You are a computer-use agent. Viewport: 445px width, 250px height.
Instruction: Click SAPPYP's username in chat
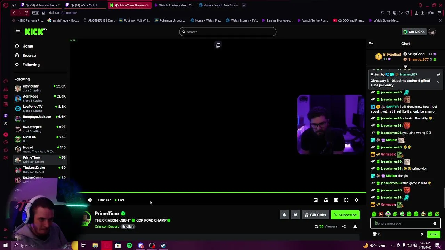[x=392, y=107]
